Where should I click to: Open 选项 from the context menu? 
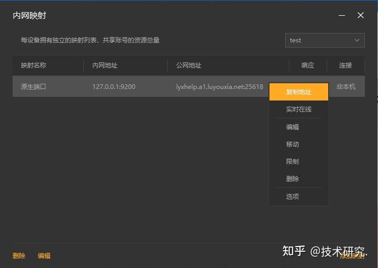[293, 197]
